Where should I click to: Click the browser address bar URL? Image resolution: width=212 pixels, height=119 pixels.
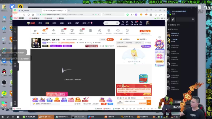coord(62,15)
